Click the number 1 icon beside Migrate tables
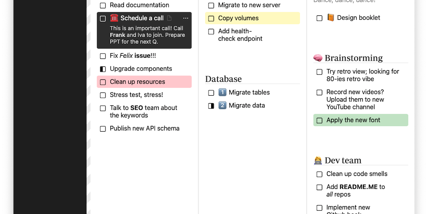428x214 pixels. click(222, 92)
